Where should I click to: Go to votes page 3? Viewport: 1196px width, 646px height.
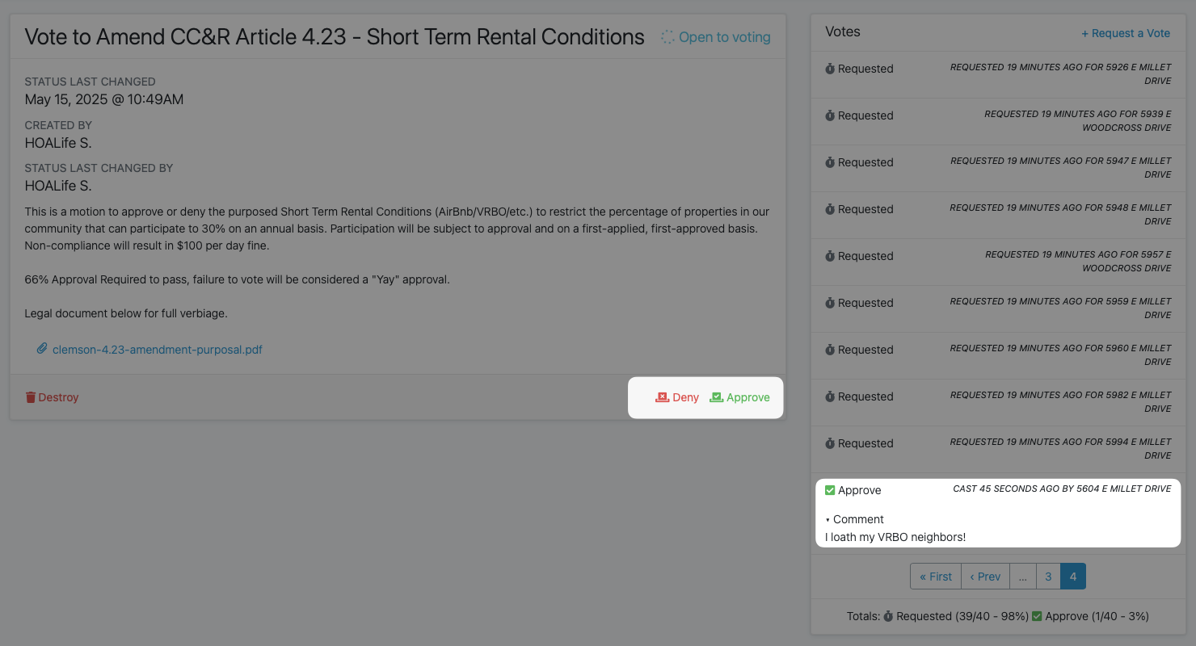1048,577
